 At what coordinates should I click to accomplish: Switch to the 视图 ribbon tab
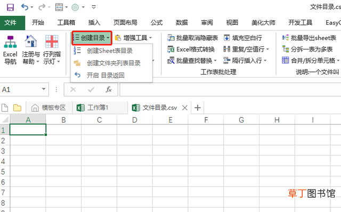pos(232,22)
